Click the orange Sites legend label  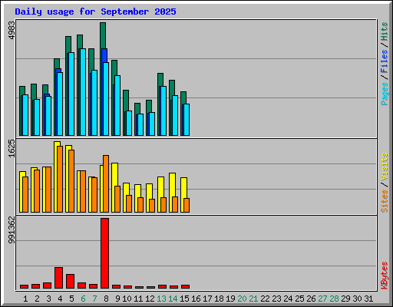(x=384, y=201)
